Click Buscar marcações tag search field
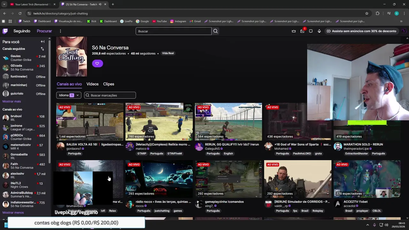The width and height of the screenshot is (409, 230). click(x=110, y=95)
